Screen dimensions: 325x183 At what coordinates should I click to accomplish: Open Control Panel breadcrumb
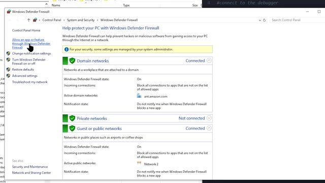click(52, 20)
